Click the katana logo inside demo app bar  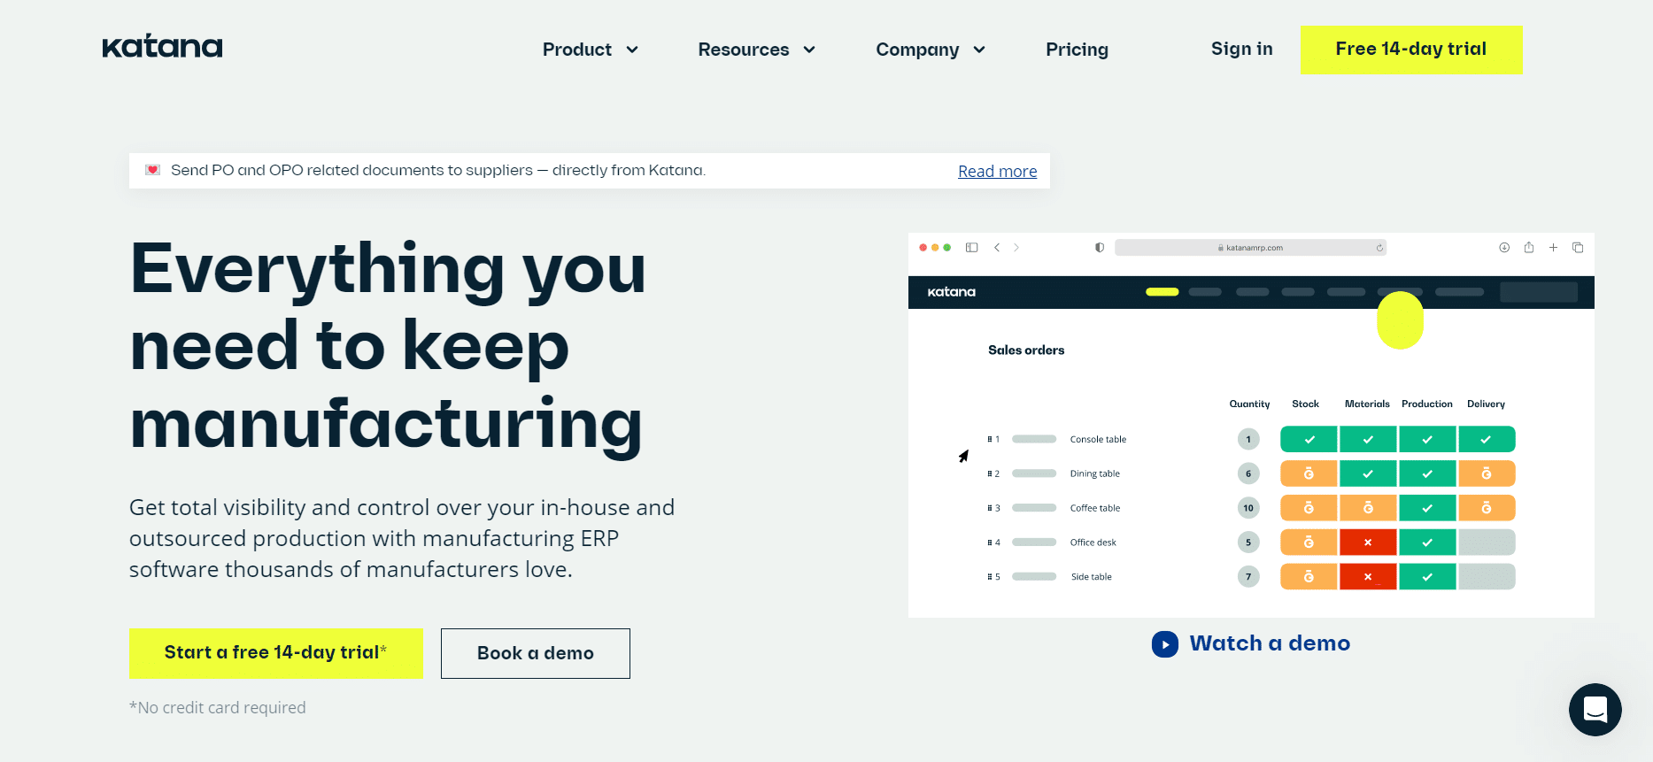(951, 292)
